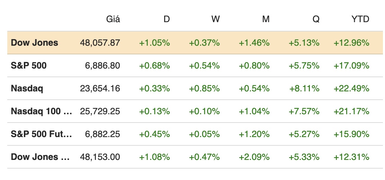Click the +2.09% monthly change value

(254, 157)
